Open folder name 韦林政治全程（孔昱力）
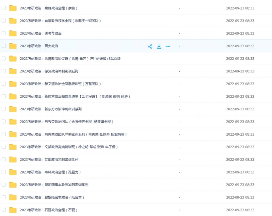The width and height of the screenshot is (272, 216). click(50, 172)
